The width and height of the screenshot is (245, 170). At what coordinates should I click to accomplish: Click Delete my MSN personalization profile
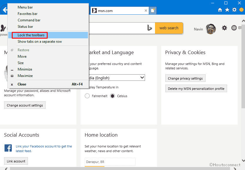pos(196,89)
